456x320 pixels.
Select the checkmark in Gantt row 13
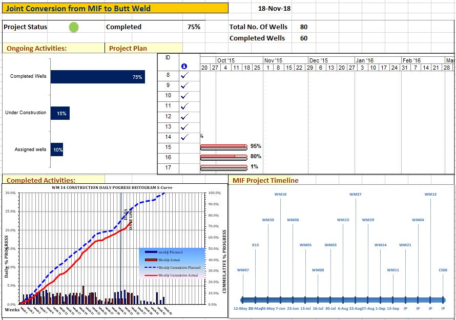[185, 126]
